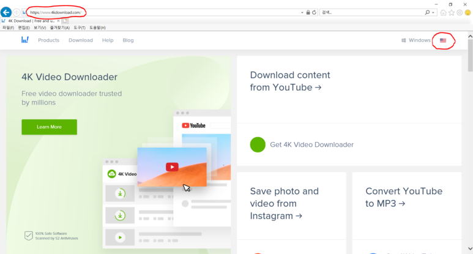The image size is (473, 254).
Task: Open the 파일(F) menu
Action: tap(8, 28)
